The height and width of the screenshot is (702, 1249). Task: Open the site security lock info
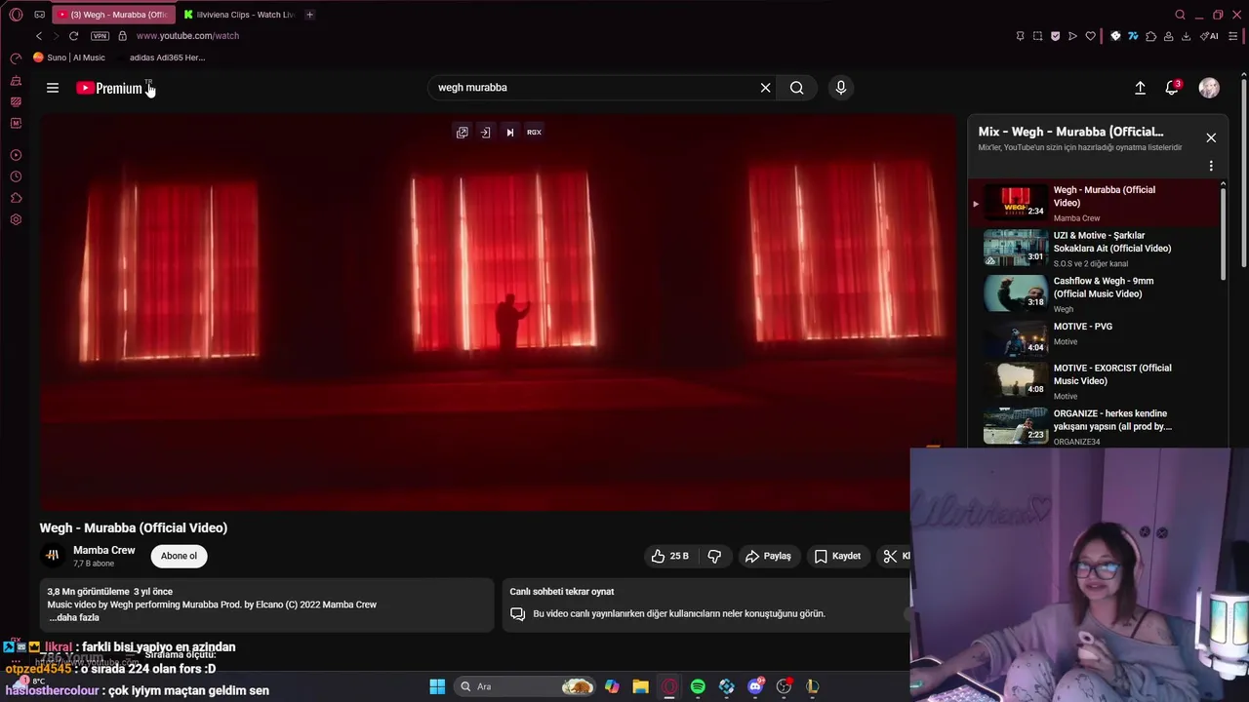pyautogui.click(x=122, y=36)
